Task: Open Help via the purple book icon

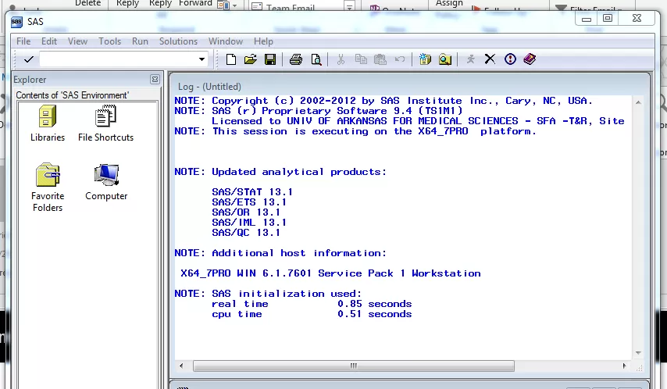Action: [x=530, y=59]
